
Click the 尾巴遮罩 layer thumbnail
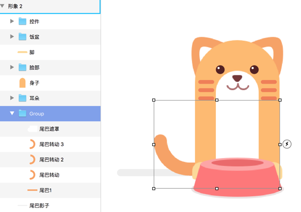pos(32,129)
